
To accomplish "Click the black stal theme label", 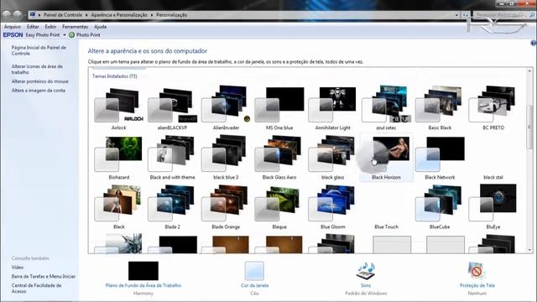I will [493, 177].
